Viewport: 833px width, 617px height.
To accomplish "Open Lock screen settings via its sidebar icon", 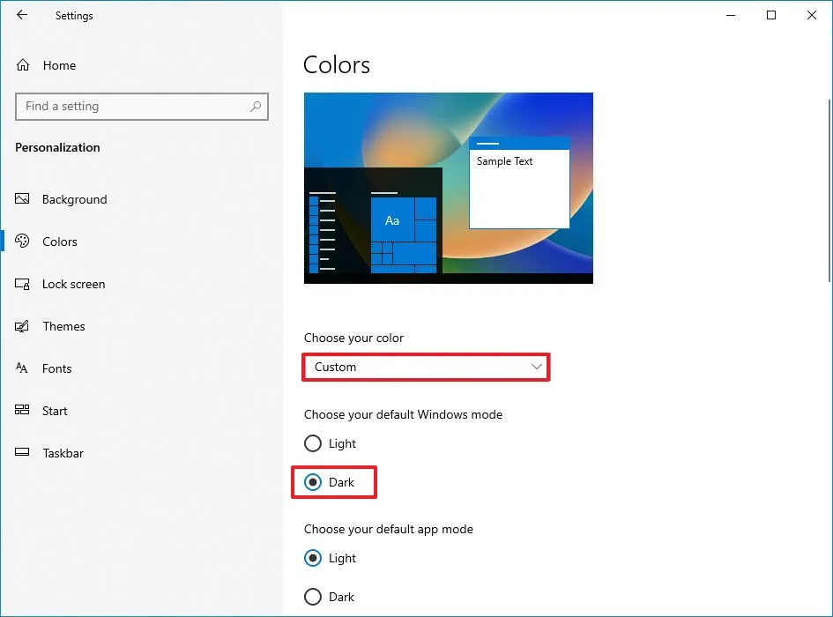I will pyautogui.click(x=21, y=284).
